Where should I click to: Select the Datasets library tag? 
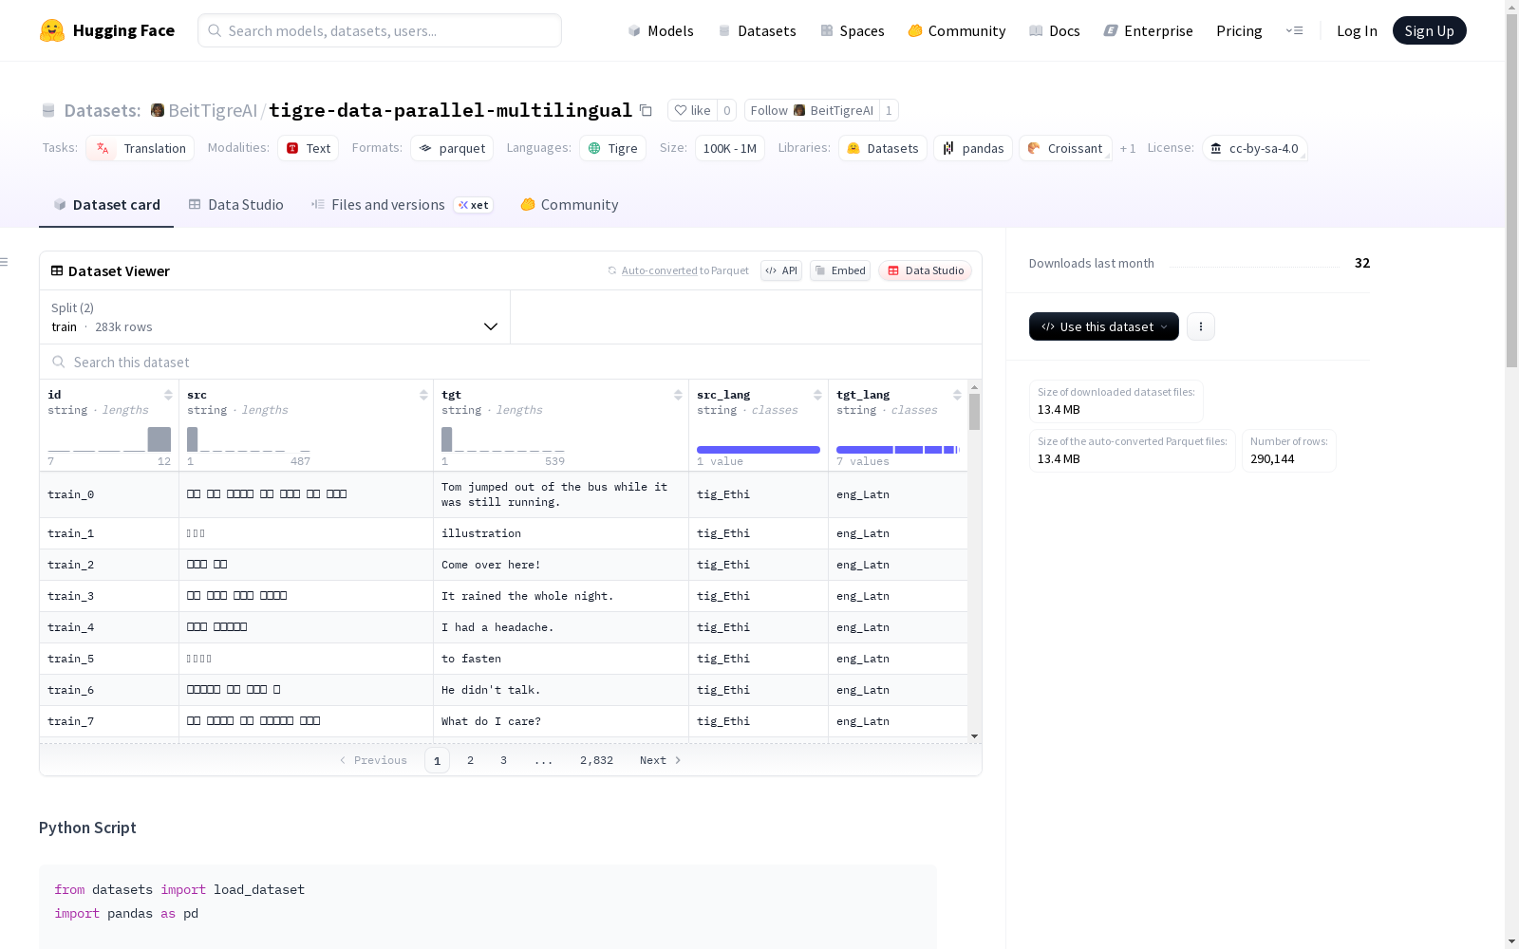883,148
